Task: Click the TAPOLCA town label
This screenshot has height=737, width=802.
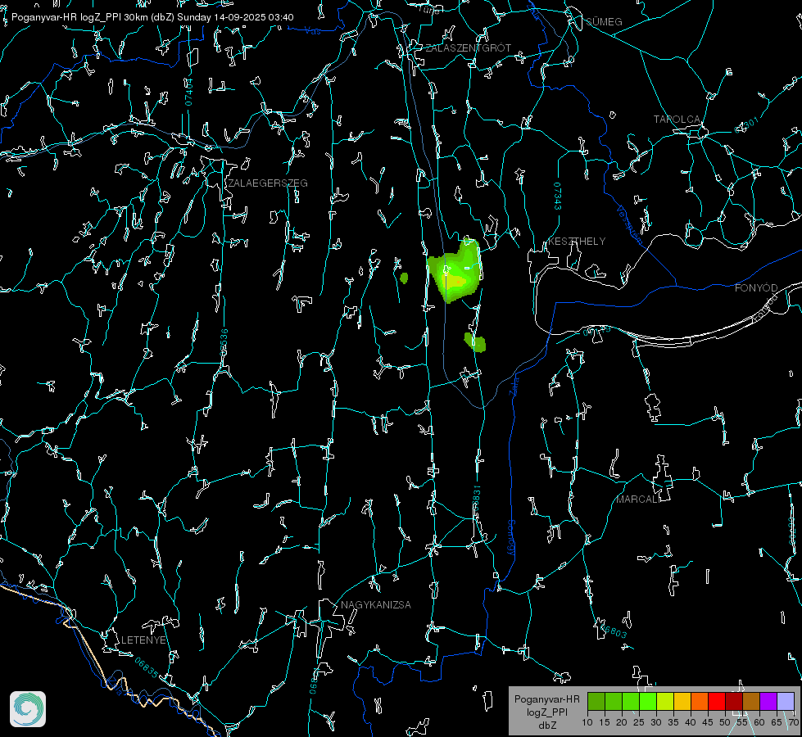Action: tap(677, 120)
